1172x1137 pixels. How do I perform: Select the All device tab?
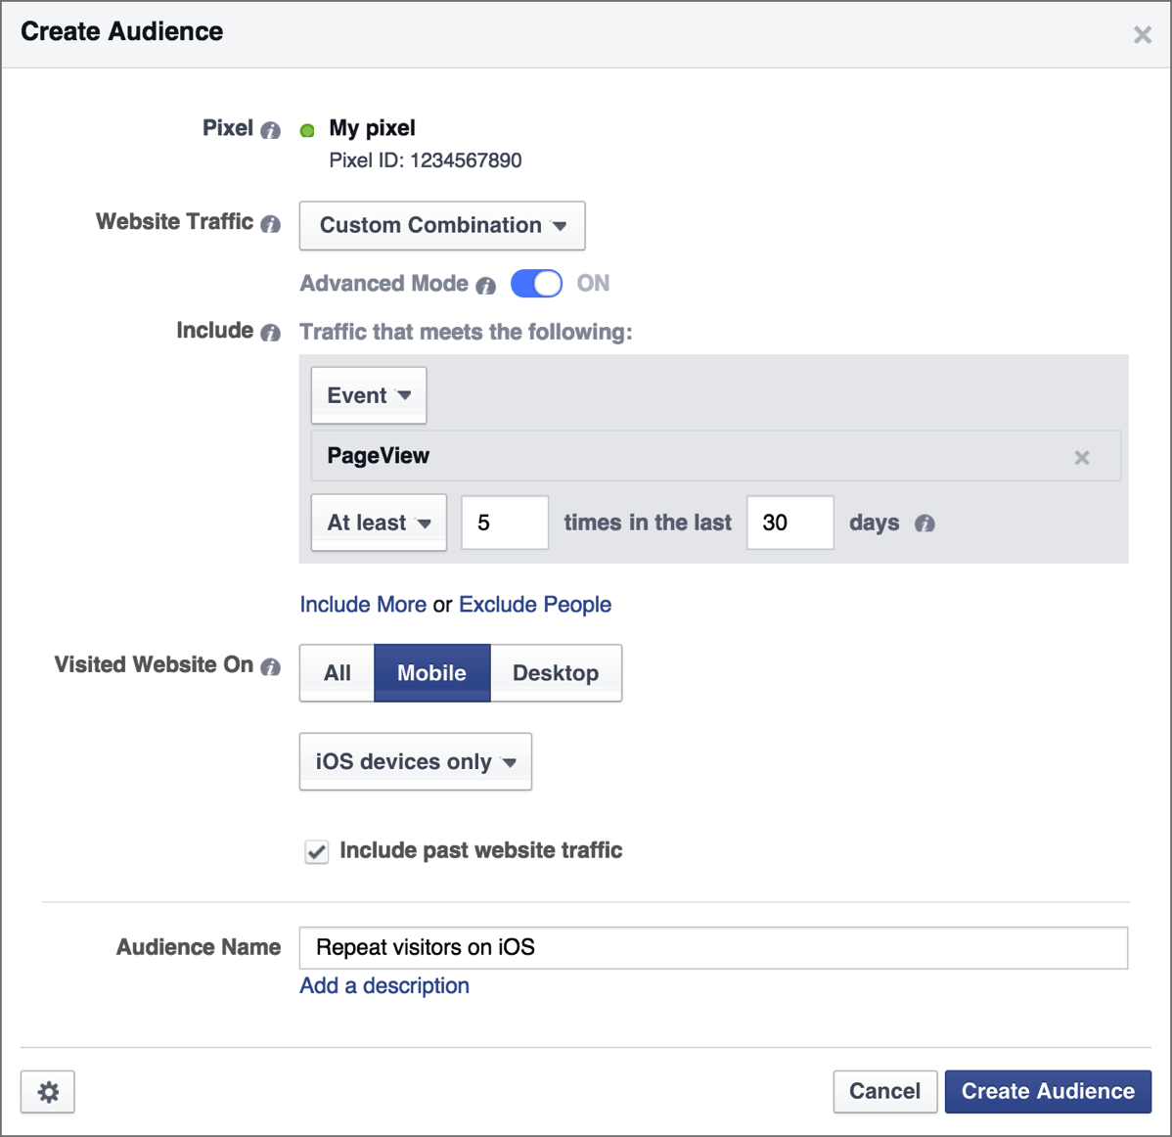(338, 673)
